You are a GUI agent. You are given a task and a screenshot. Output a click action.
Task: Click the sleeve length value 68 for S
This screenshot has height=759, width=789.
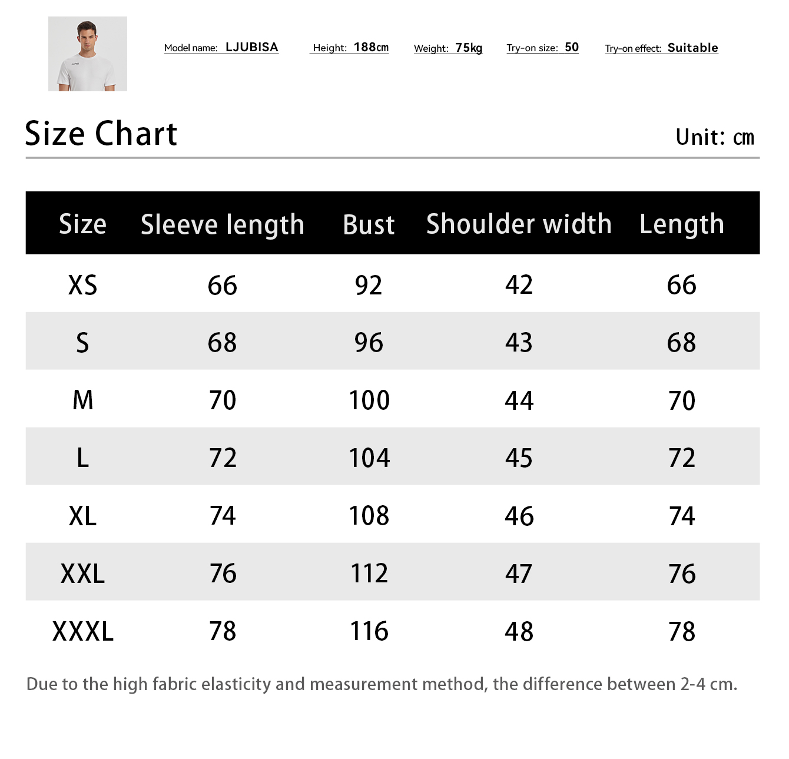[x=223, y=343]
